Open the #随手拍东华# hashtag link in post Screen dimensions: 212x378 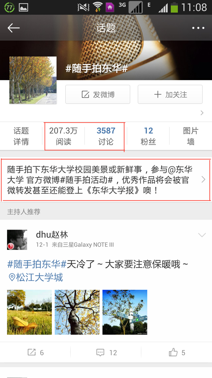pyautogui.click(x=37, y=265)
